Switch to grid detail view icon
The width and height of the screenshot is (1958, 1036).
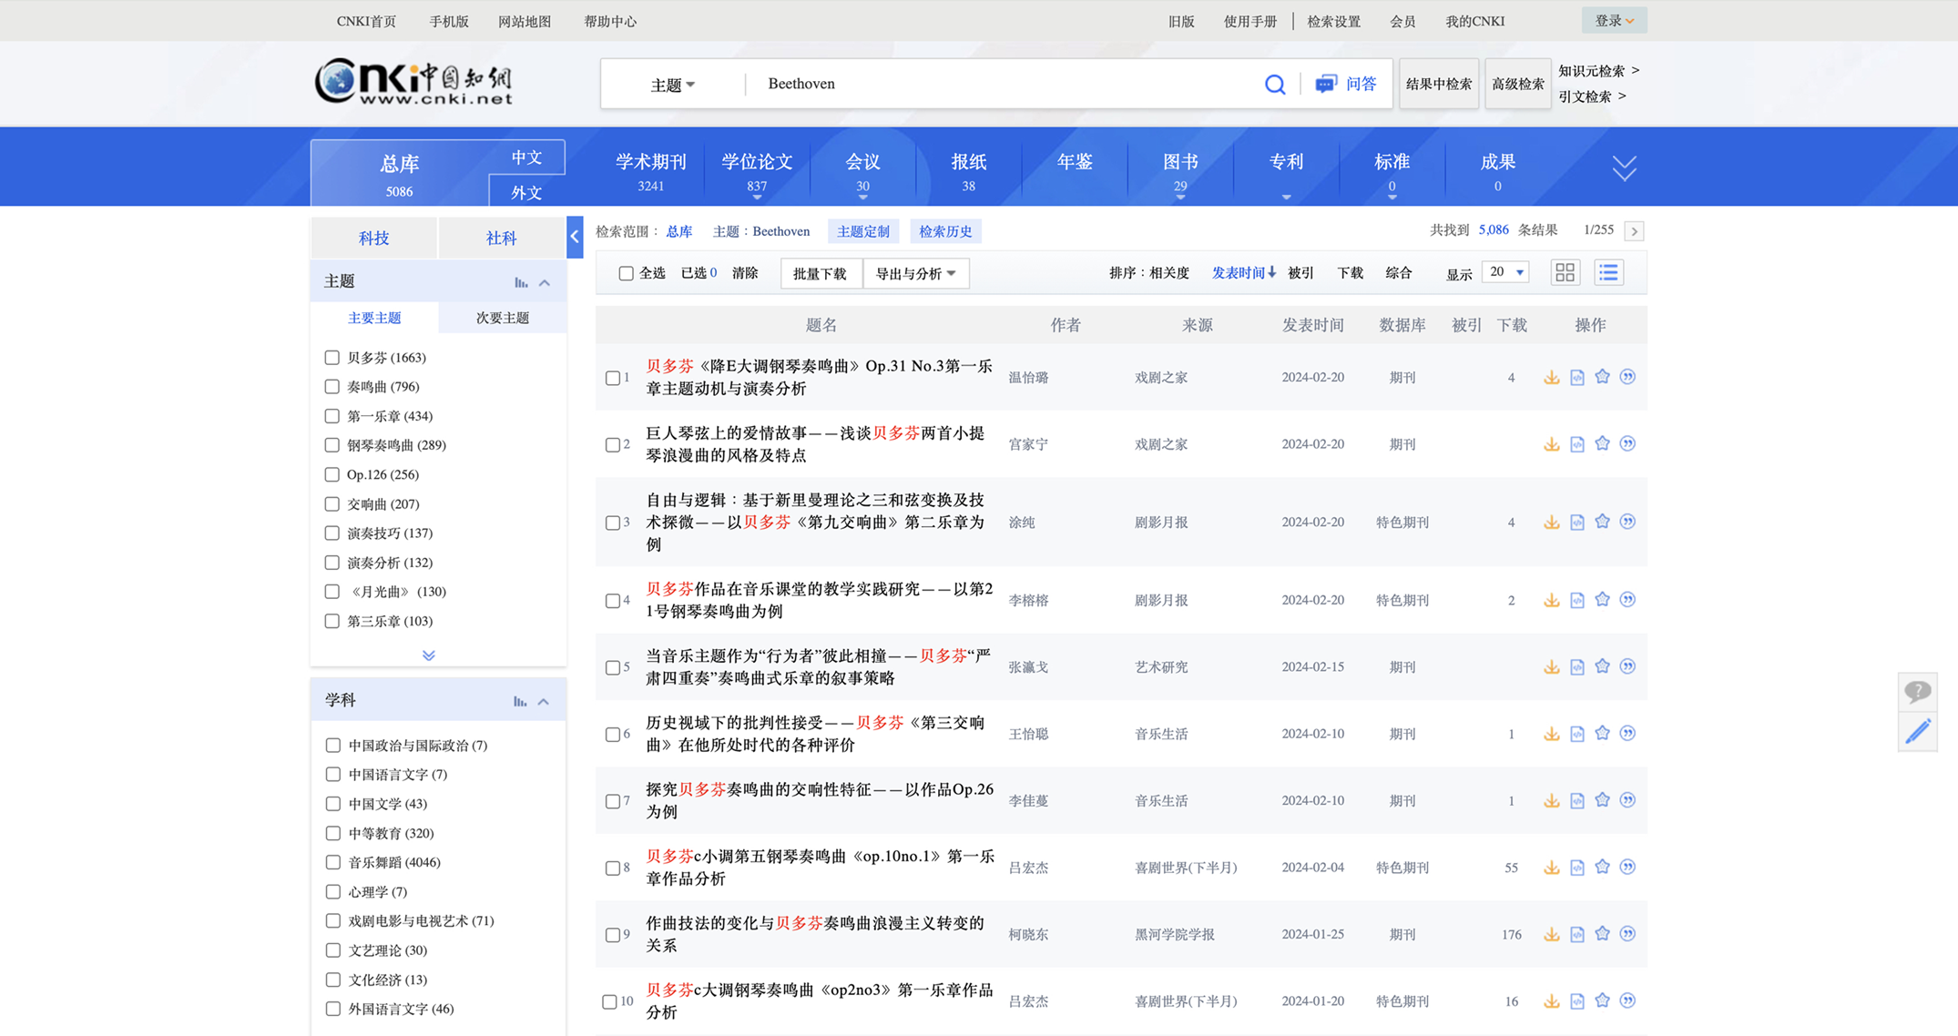point(1565,272)
